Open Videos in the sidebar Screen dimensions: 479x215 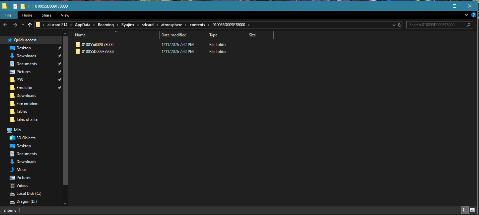coord(22,186)
